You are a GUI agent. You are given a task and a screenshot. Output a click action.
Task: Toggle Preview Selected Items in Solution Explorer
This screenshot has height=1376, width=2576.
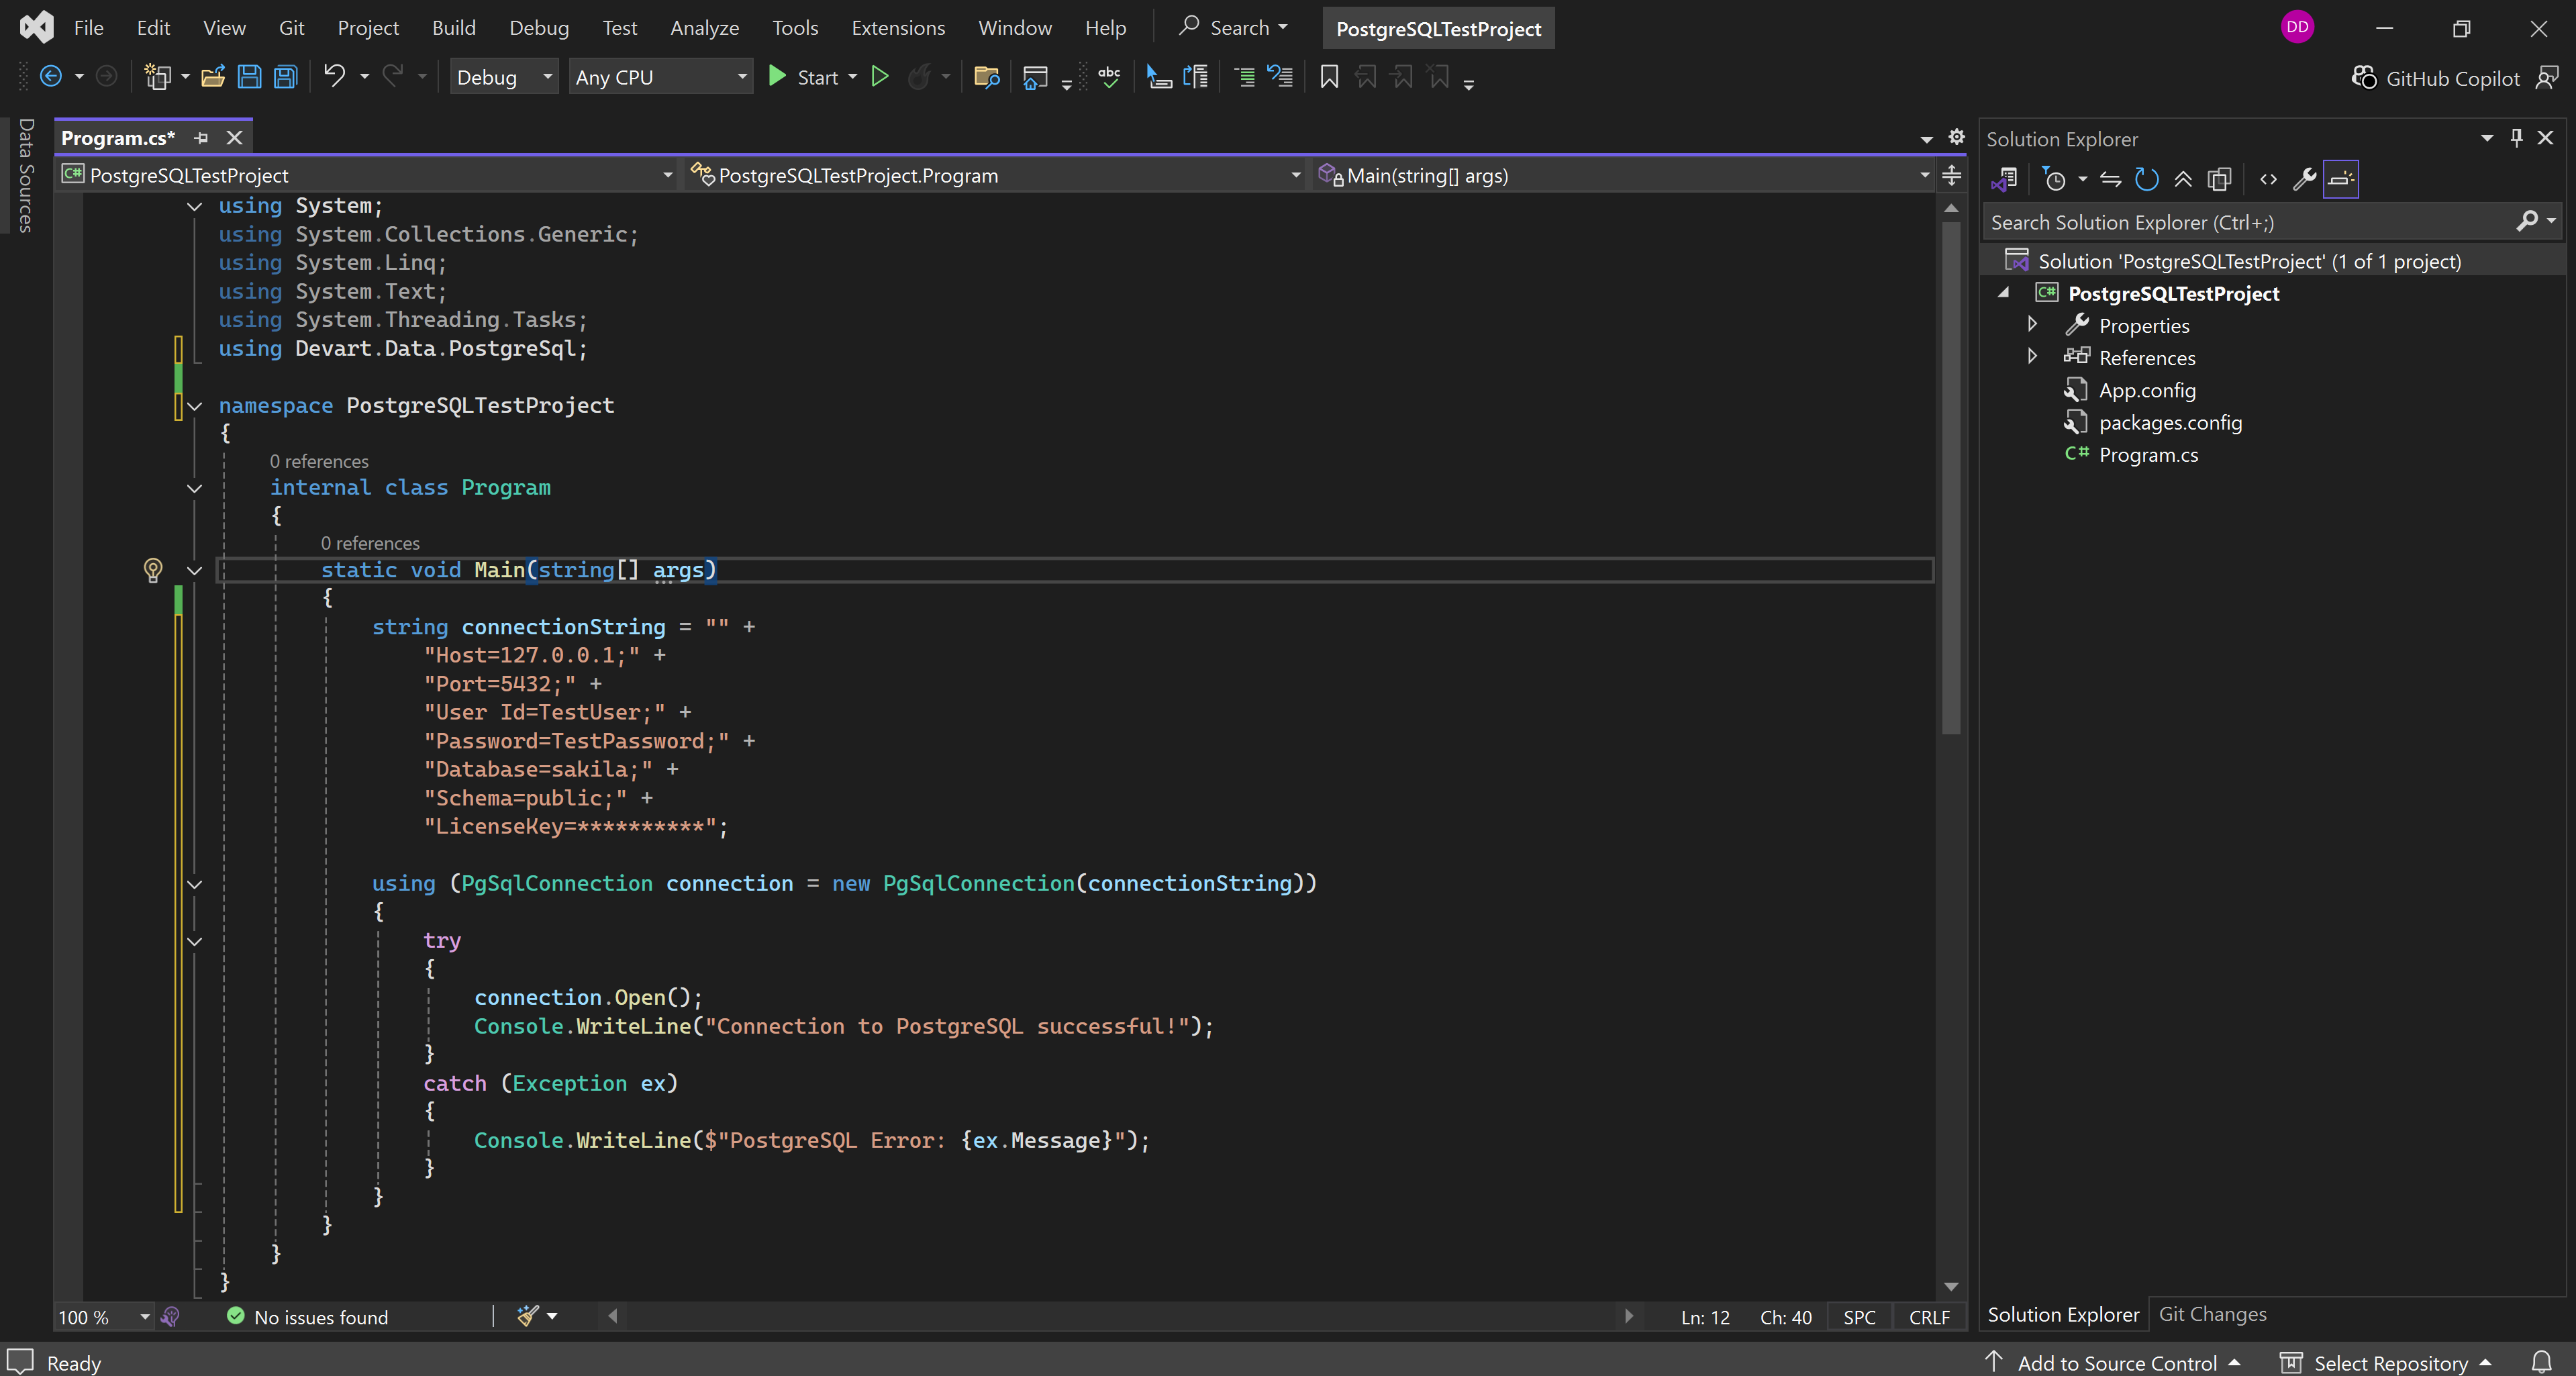point(2341,179)
